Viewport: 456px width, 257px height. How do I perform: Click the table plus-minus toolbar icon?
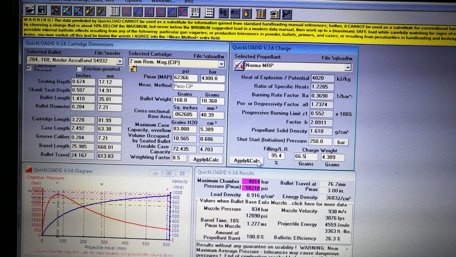[195, 12]
